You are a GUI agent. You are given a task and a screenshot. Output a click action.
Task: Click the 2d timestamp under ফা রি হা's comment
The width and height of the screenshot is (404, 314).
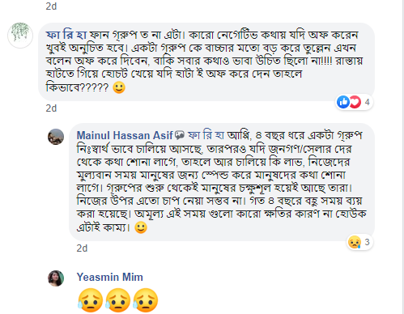point(51,108)
